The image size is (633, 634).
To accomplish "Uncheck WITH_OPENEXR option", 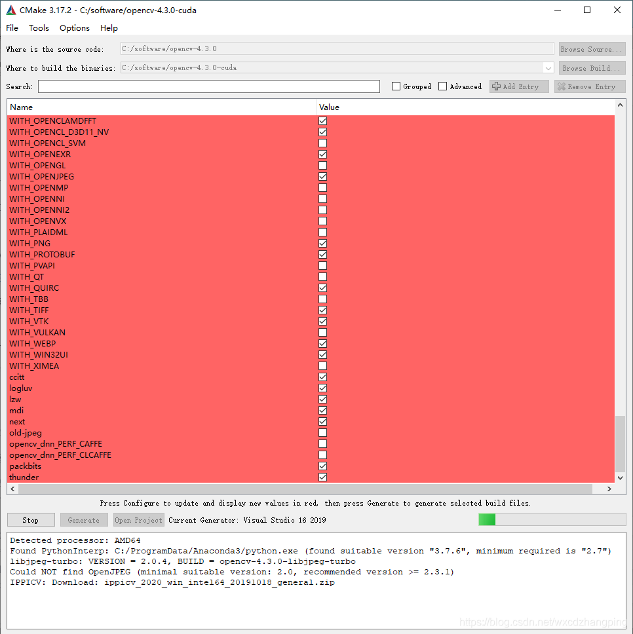I will [x=323, y=154].
